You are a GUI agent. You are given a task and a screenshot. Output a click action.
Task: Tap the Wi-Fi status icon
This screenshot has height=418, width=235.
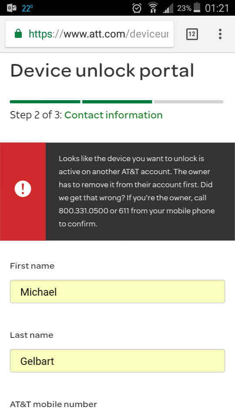[x=153, y=8]
